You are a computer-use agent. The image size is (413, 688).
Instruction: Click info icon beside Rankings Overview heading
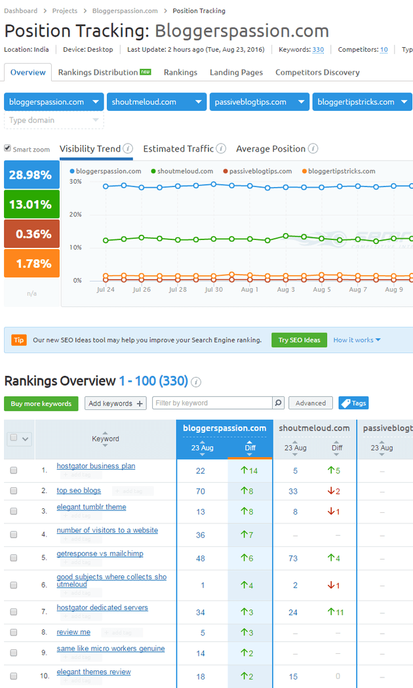(x=196, y=382)
